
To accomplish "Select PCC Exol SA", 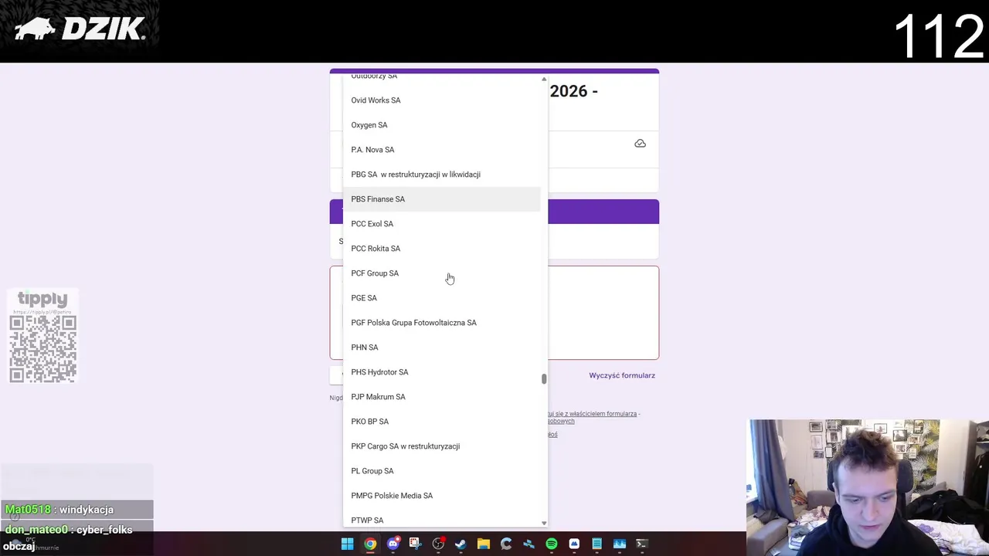I will (x=441, y=224).
